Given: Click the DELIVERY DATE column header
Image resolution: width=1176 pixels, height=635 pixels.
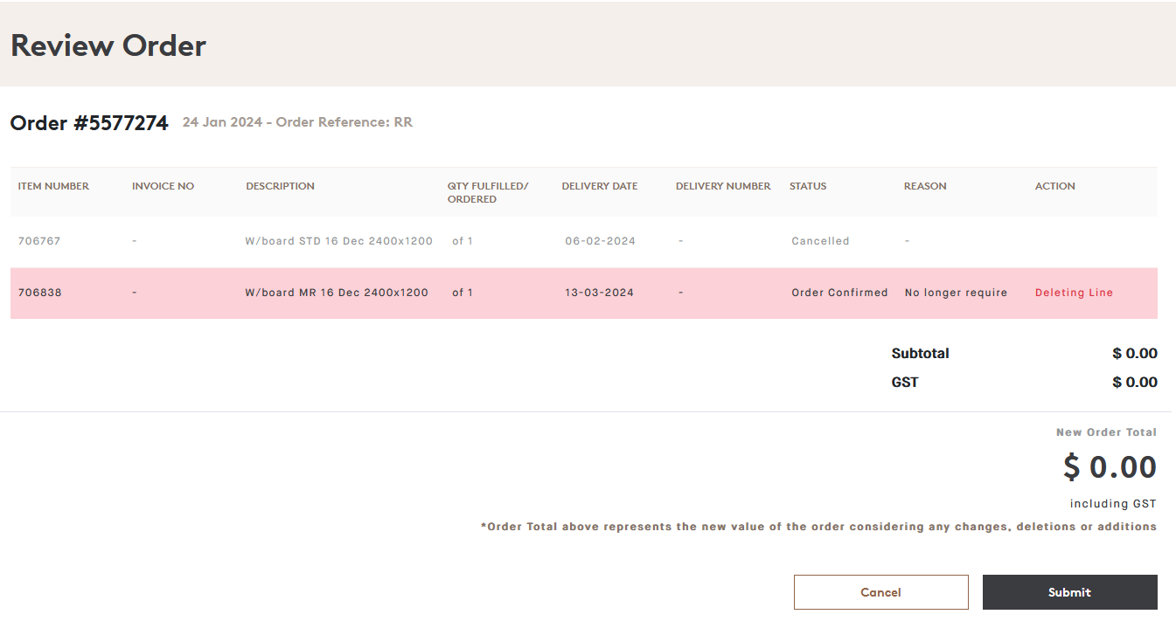Looking at the screenshot, I should pos(600,185).
